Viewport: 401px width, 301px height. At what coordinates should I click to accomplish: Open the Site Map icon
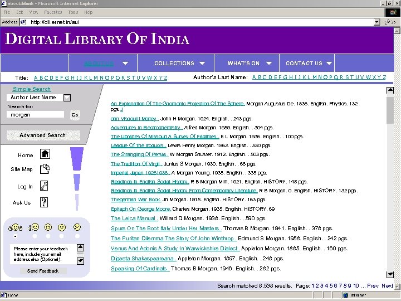(x=45, y=169)
